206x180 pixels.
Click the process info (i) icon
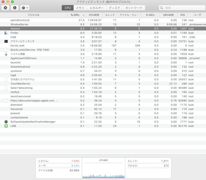click(14, 8)
